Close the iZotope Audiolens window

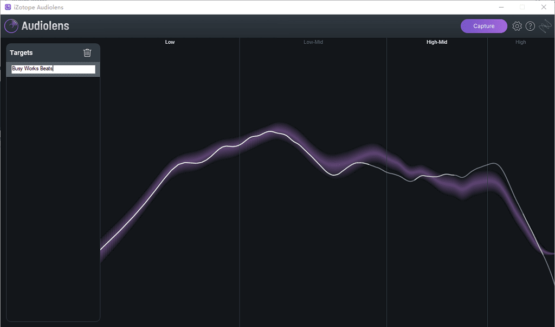[x=544, y=7]
